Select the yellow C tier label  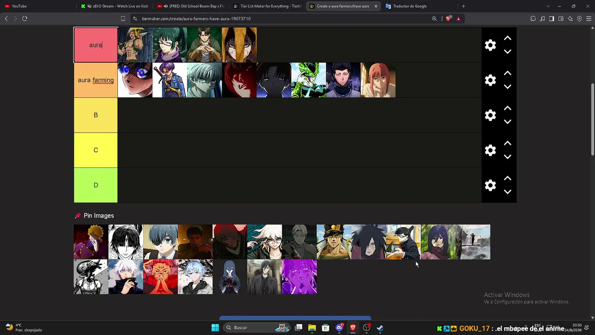pos(96,150)
